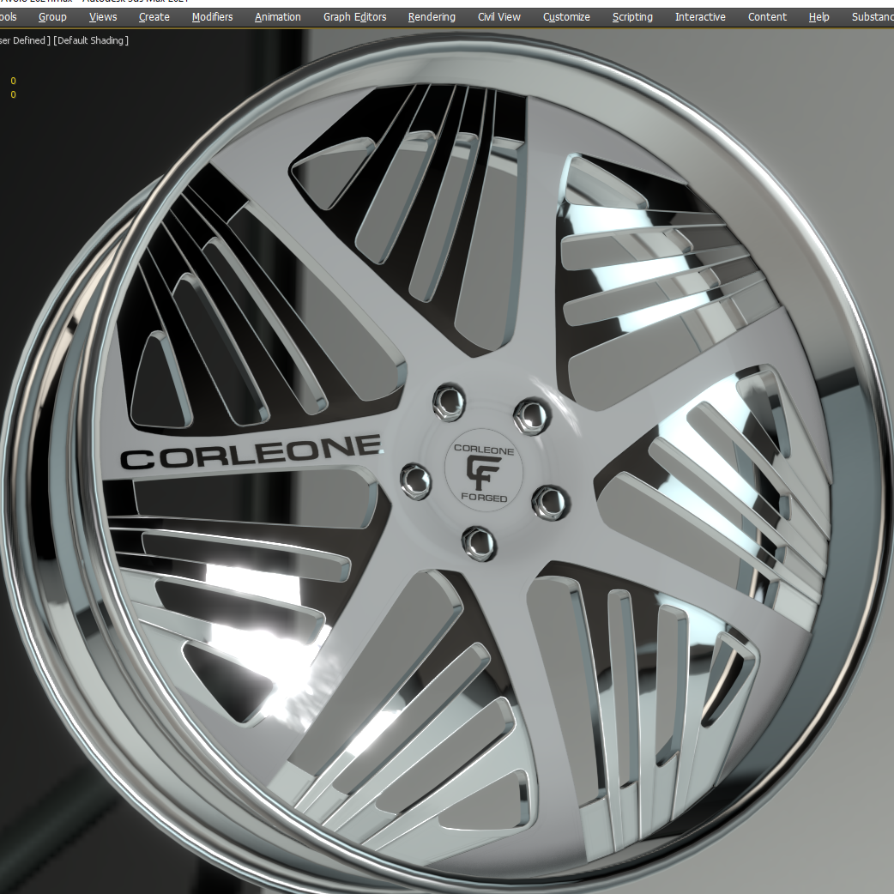Expand the User Defined viewport label menu

coord(24,40)
